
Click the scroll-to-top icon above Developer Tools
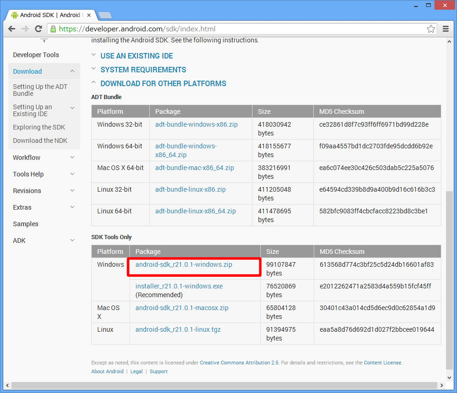tap(44, 41)
